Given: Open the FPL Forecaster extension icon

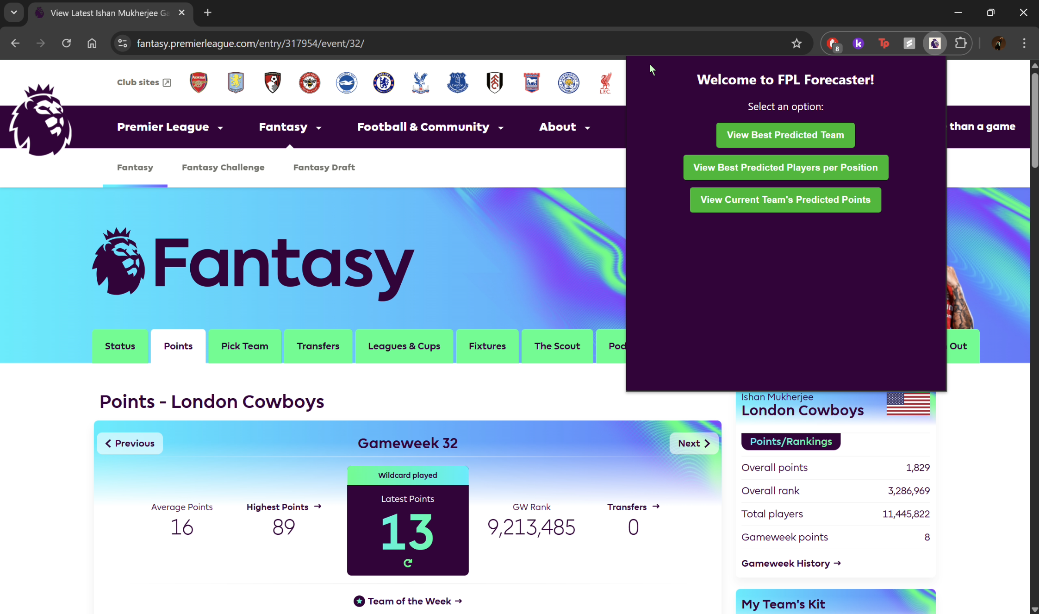Looking at the screenshot, I should click(934, 43).
